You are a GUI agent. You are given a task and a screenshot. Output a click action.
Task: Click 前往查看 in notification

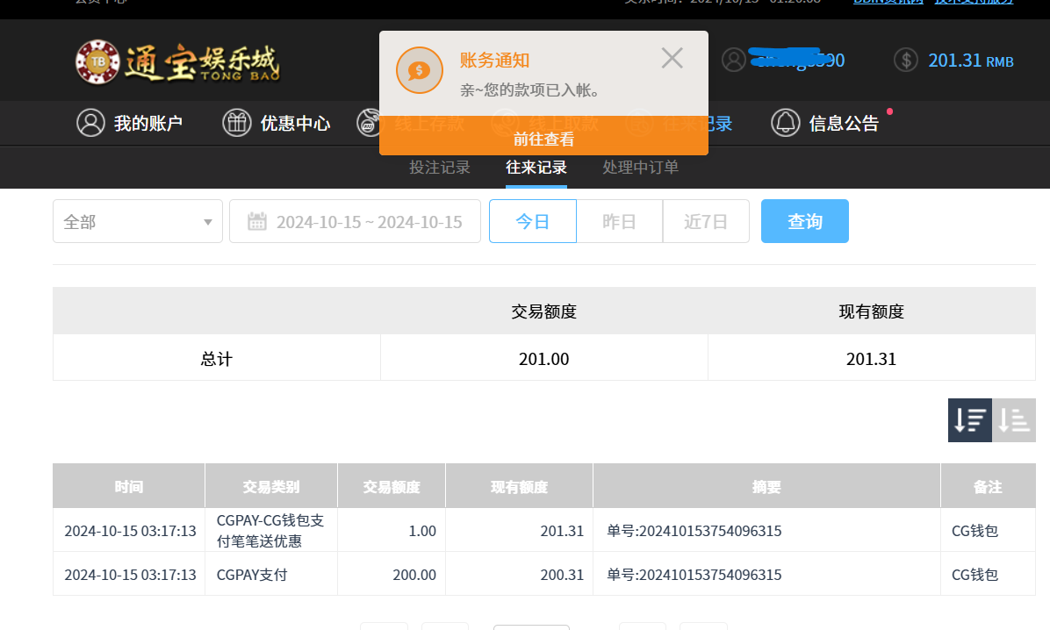[543, 140]
